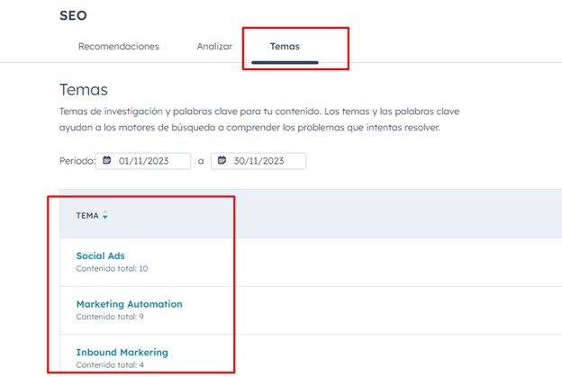The height and width of the screenshot is (377, 562).
Task: Open the Recomendaciones tab
Action: click(x=119, y=46)
